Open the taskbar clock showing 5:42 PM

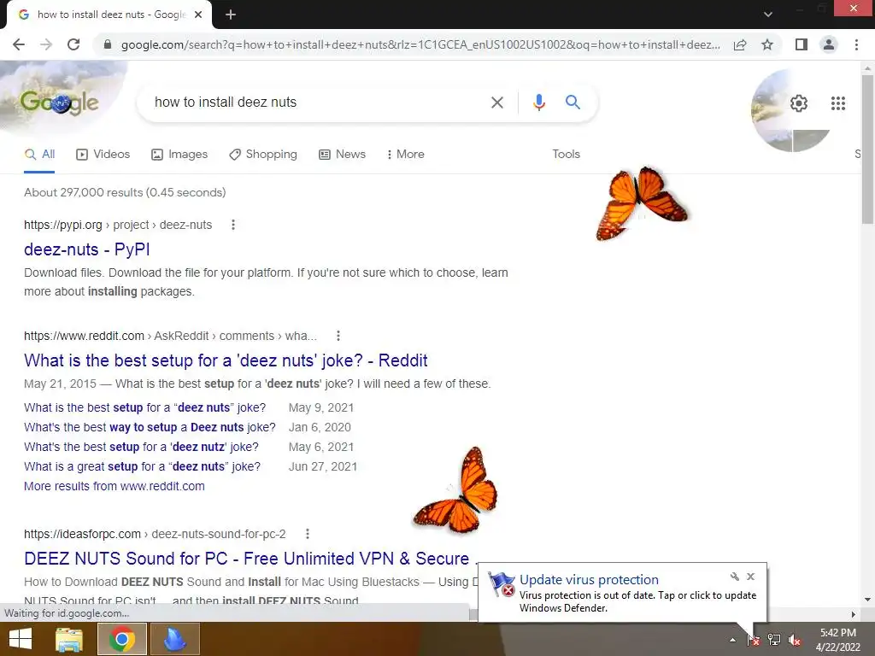coord(837,640)
